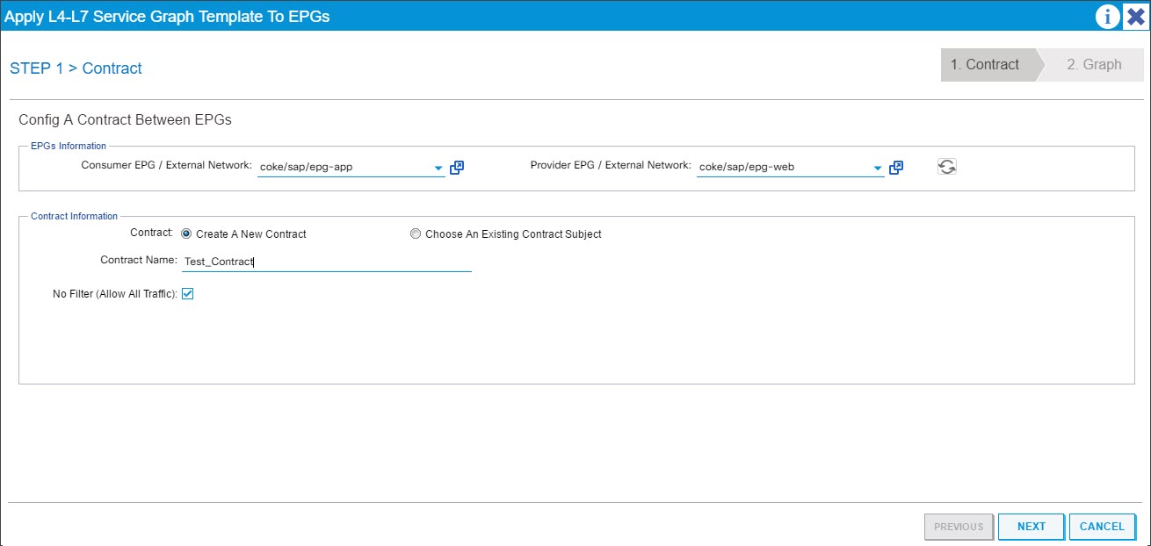Select Create A New Contract radio button
Viewport: 1151px width, 546px height.
[186, 234]
